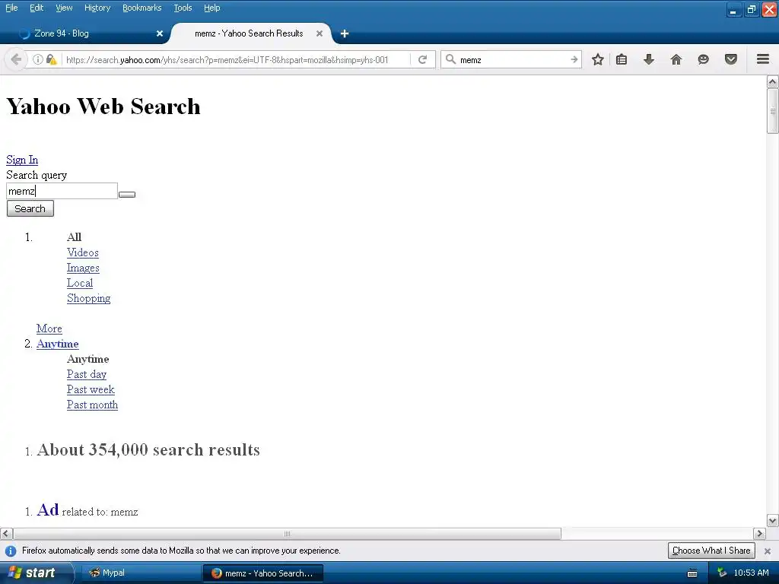Select memz - Yahoo Search taskbar button
The height and width of the screenshot is (584, 779).
tap(262, 573)
